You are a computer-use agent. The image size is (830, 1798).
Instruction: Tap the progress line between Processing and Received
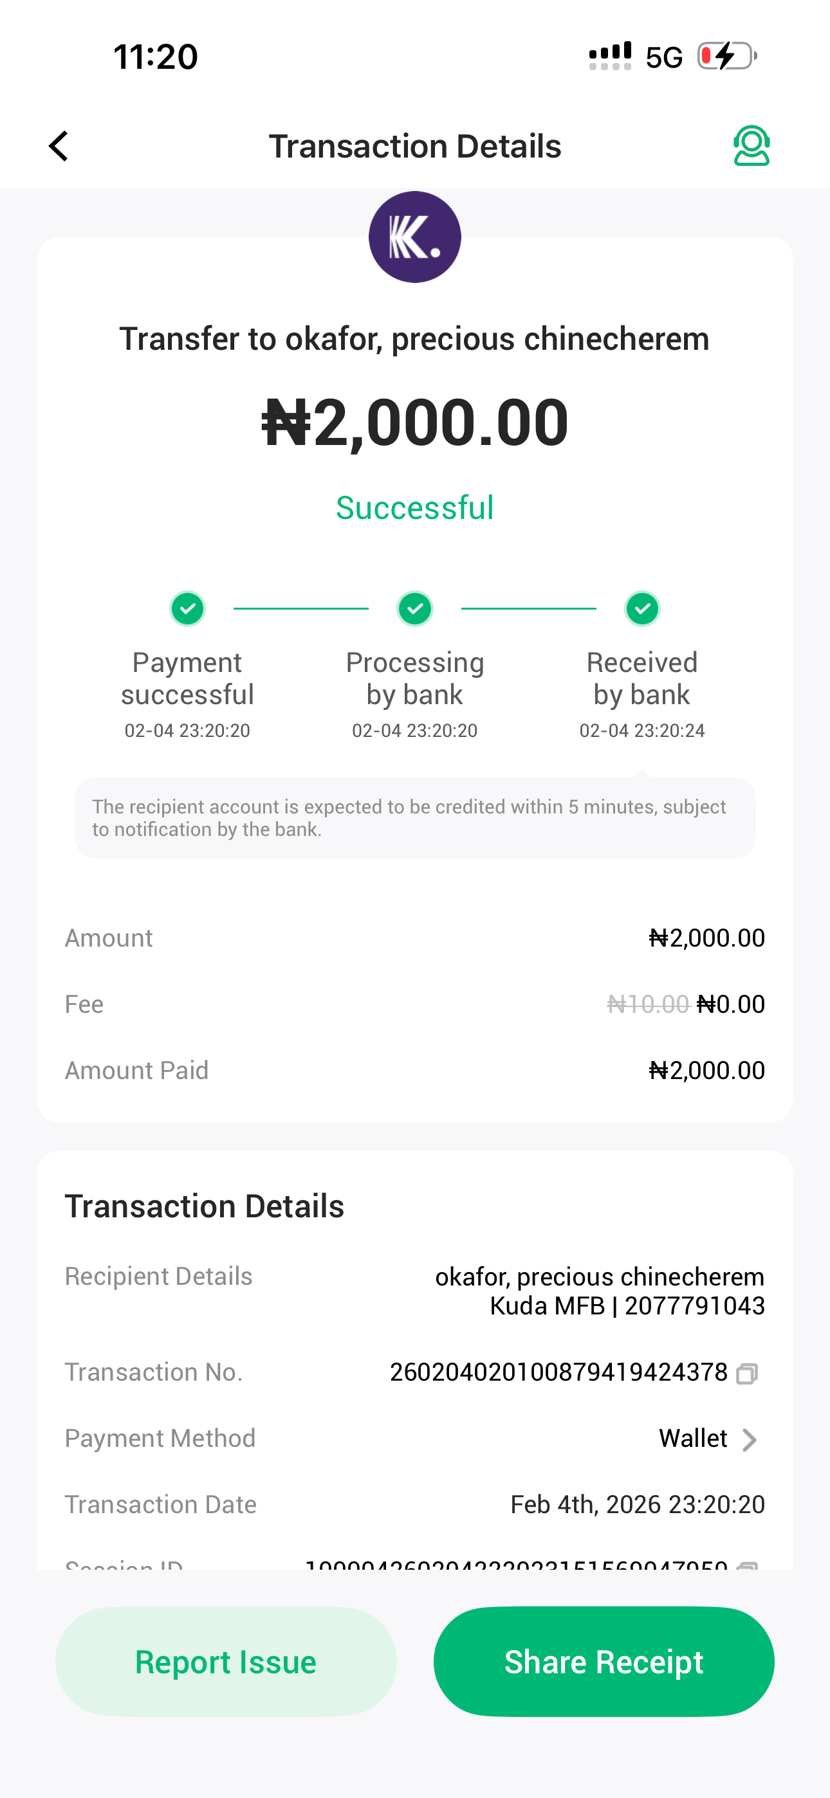[x=528, y=608]
